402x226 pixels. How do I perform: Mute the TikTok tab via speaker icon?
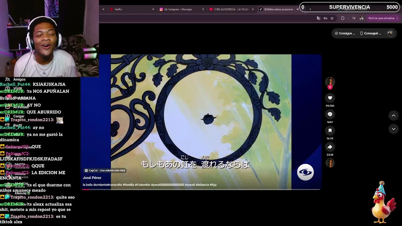pos(298,9)
